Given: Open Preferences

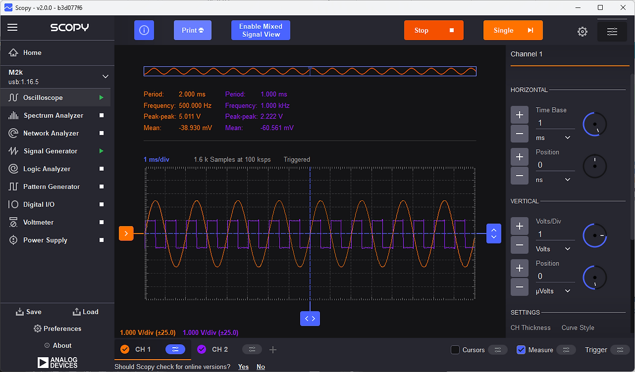Looking at the screenshot, I should [58, 329].
